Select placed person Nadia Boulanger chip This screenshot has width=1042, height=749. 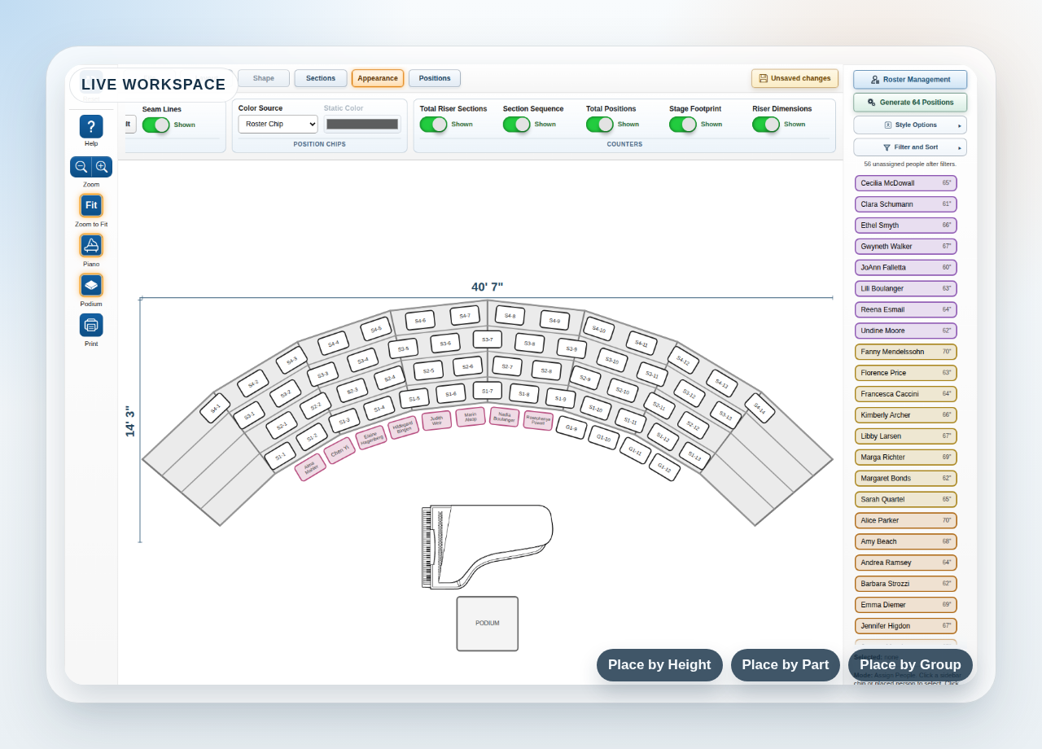pyautogui.click(x=505, y=417)
